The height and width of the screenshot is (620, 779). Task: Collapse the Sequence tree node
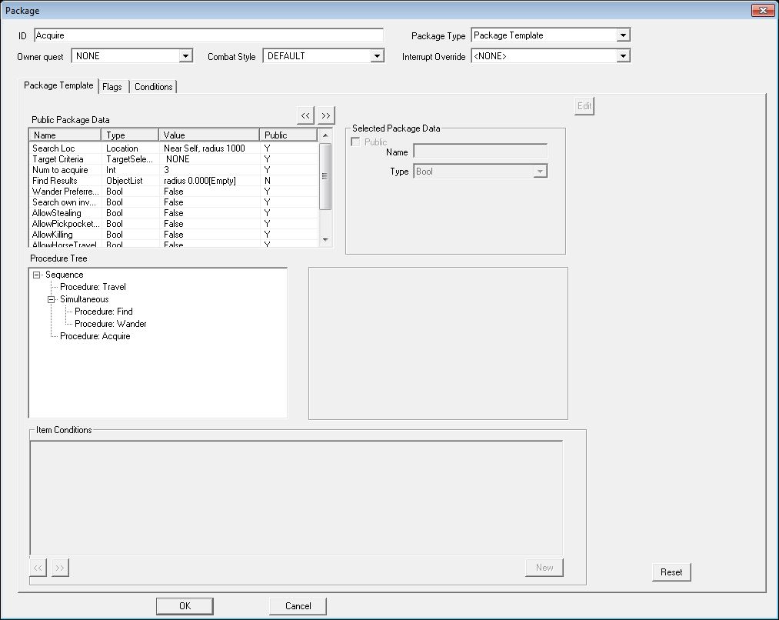pyautogui.click(x=36, y=275)
